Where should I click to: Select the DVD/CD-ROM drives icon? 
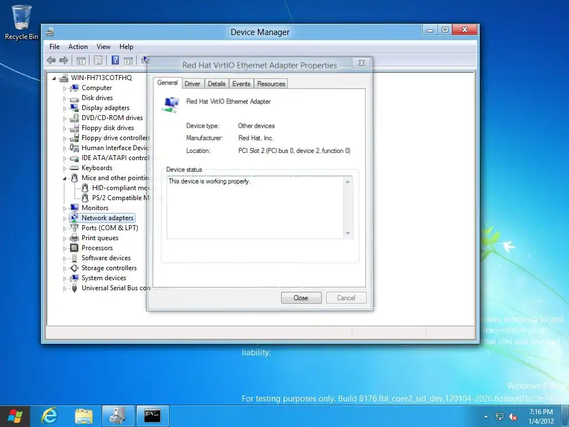point(74,118)
